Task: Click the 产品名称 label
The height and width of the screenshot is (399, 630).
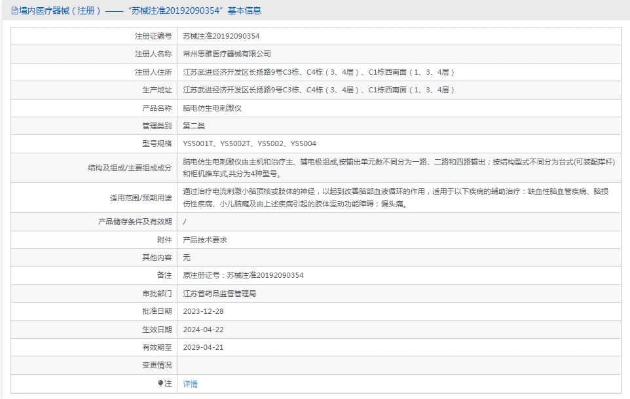Action: [157, 108]
